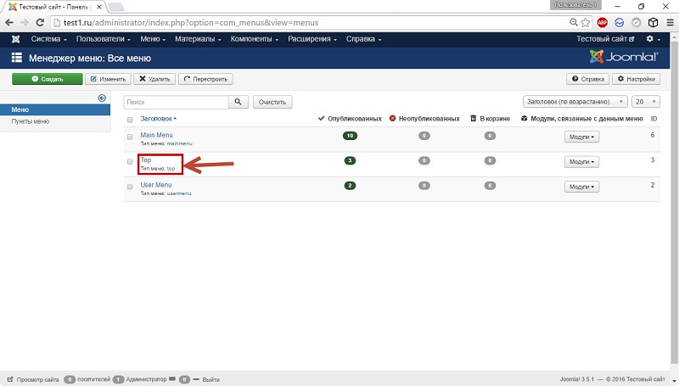Open the User Menu title link

coord(156,185)
